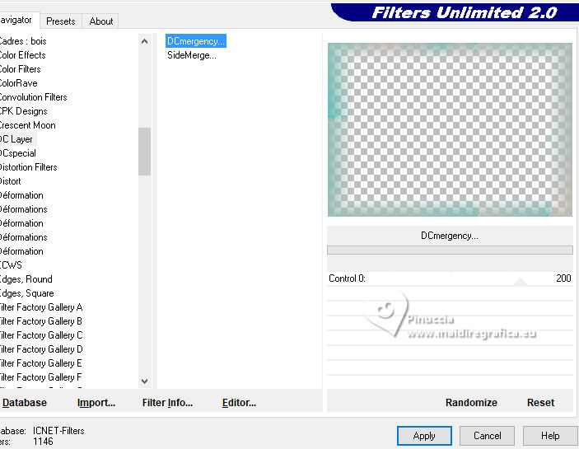The image size is (579, 449).
Task: Click the Cancel button
Action: [487, 436]
